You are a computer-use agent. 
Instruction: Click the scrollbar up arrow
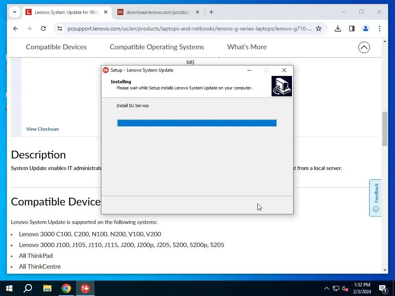click(x=385, y=41)
